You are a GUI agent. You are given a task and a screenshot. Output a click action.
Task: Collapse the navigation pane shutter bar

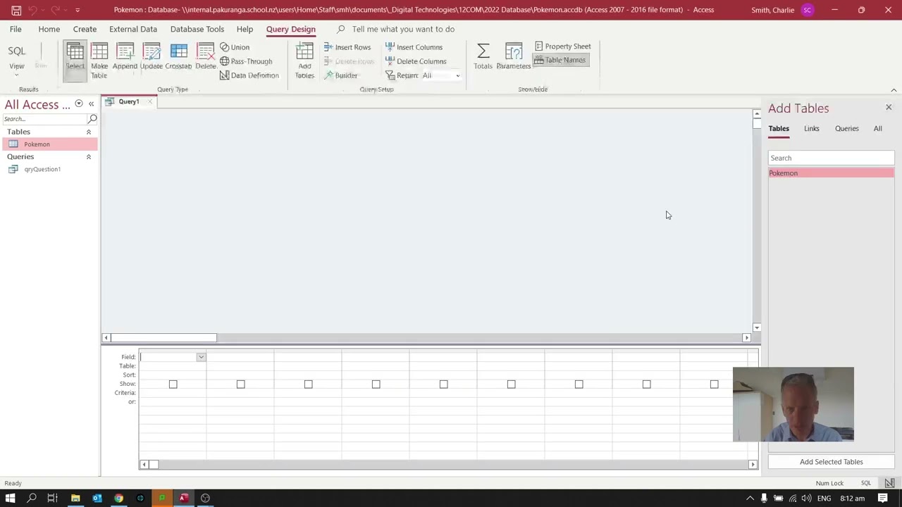click(91, 104)
